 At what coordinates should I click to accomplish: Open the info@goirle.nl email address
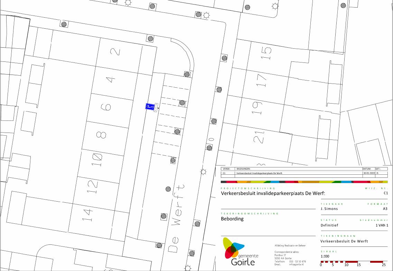(297, 264)
